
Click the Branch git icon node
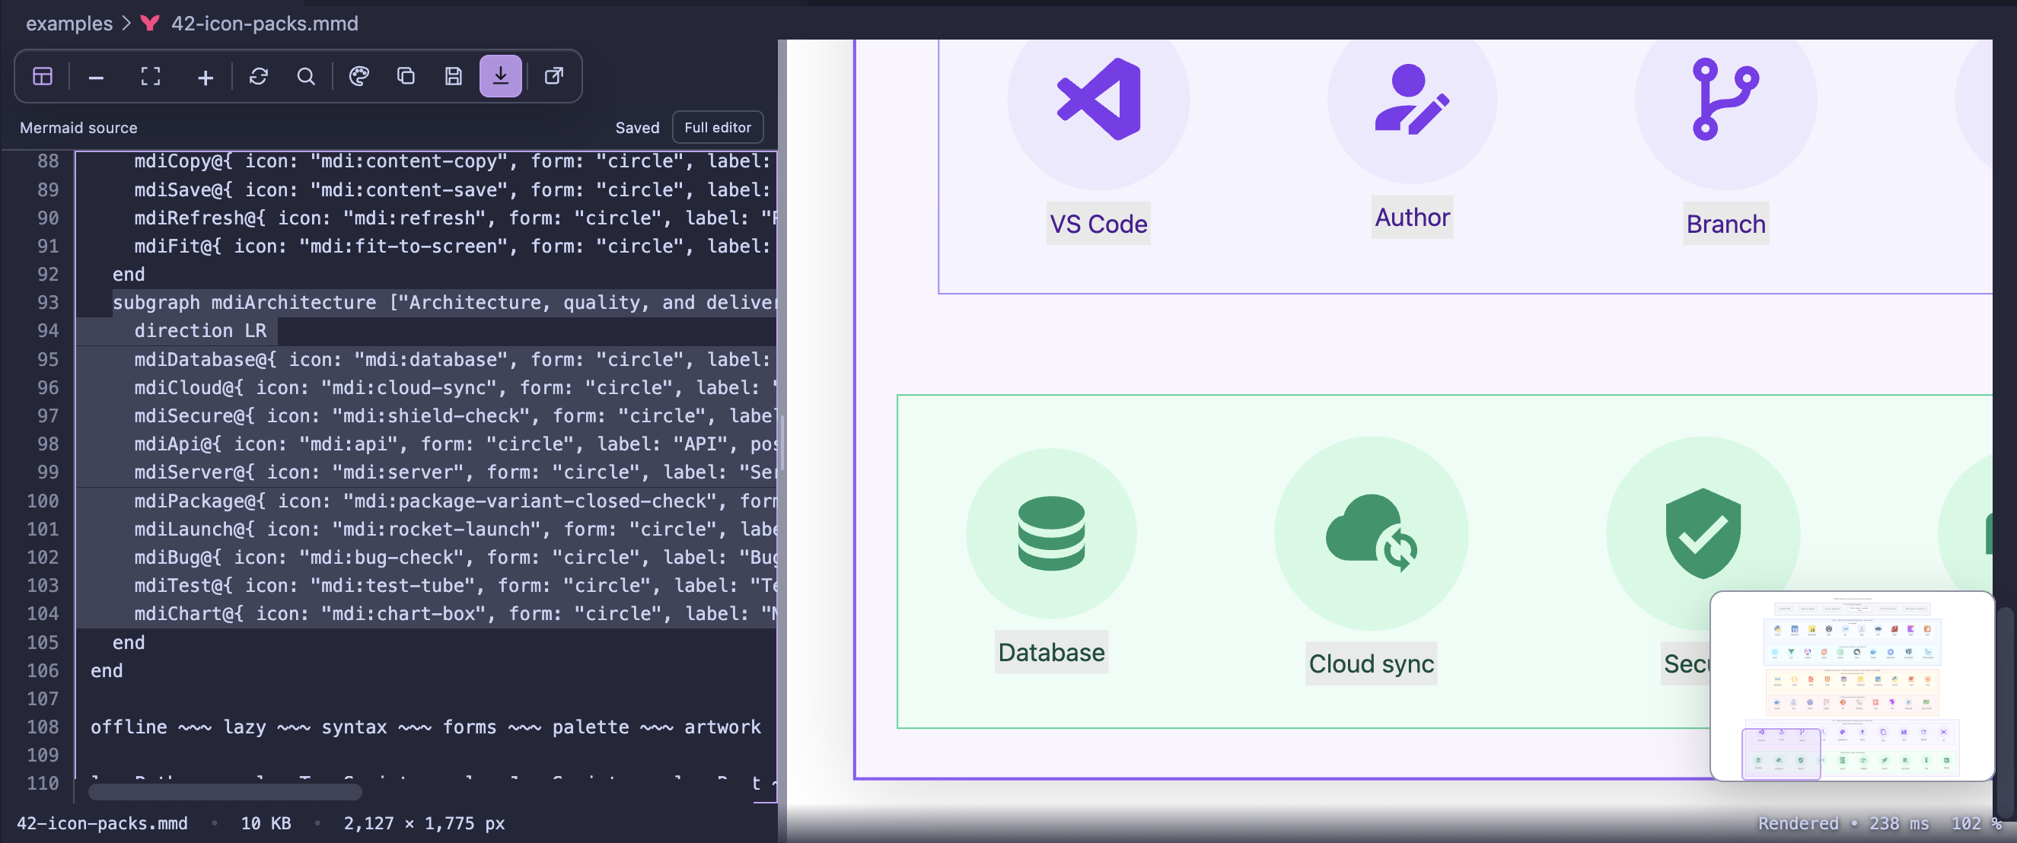click(1725, 100)
